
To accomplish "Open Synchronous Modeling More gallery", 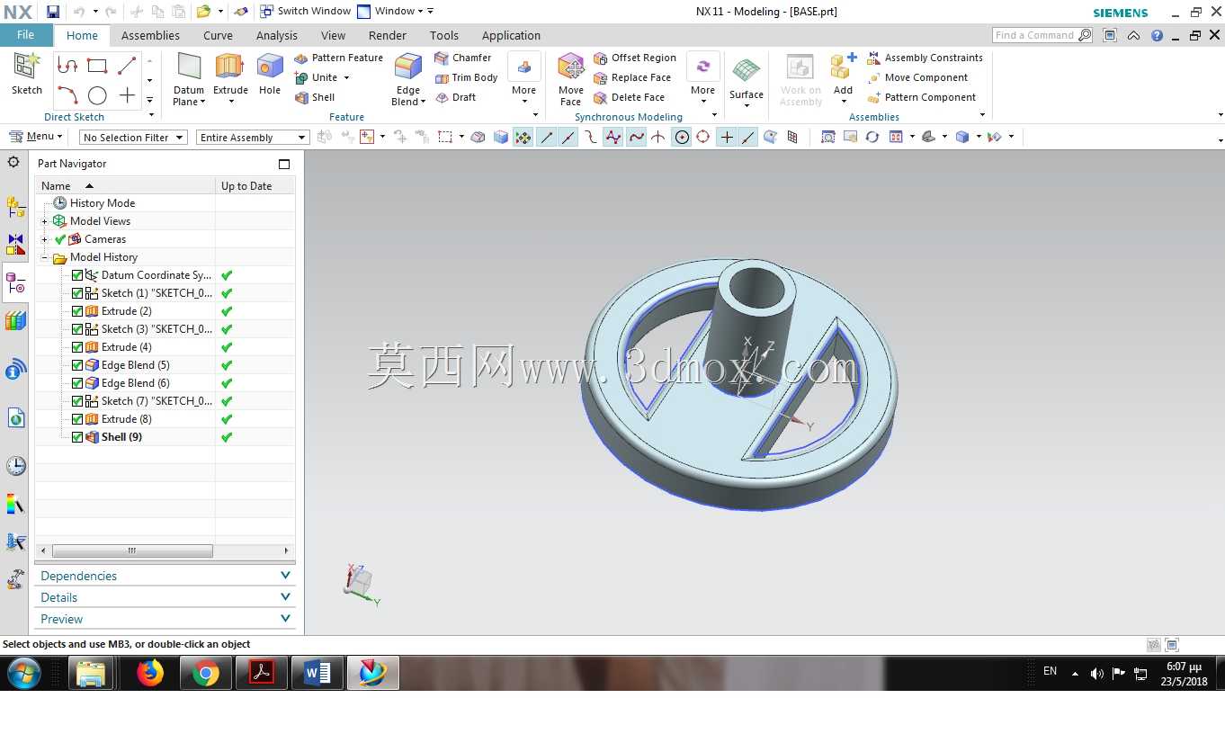I will coord(703,79).
